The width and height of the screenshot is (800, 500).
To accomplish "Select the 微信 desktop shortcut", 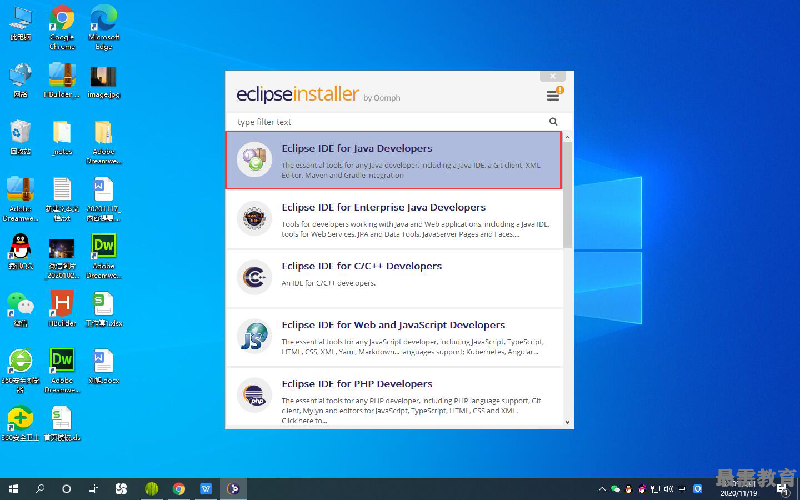I will [21, 309].
